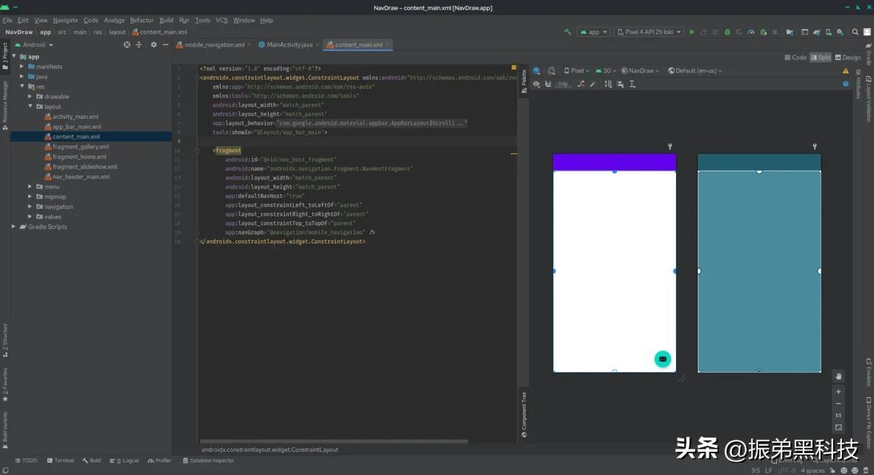Viewport: 874px width, 475px height.
Task: Click the Attach Debugger to process icon
Action: (x=763, y=31)
